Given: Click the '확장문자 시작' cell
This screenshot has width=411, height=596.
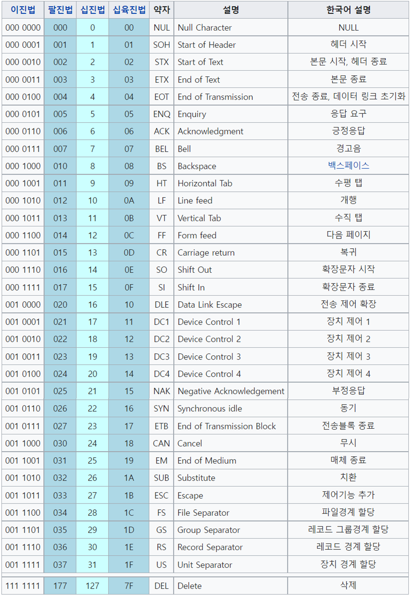Looking at the screenshot, I should point(348,269).
